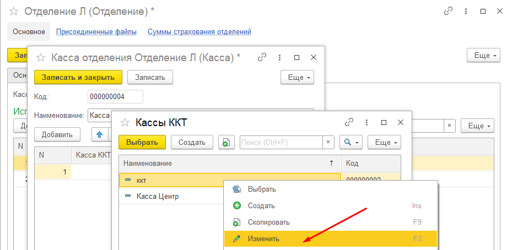Click the favorite star next to Кассы ККТ
The width and height of the screenshot is (507, 250).
(125, 122)
